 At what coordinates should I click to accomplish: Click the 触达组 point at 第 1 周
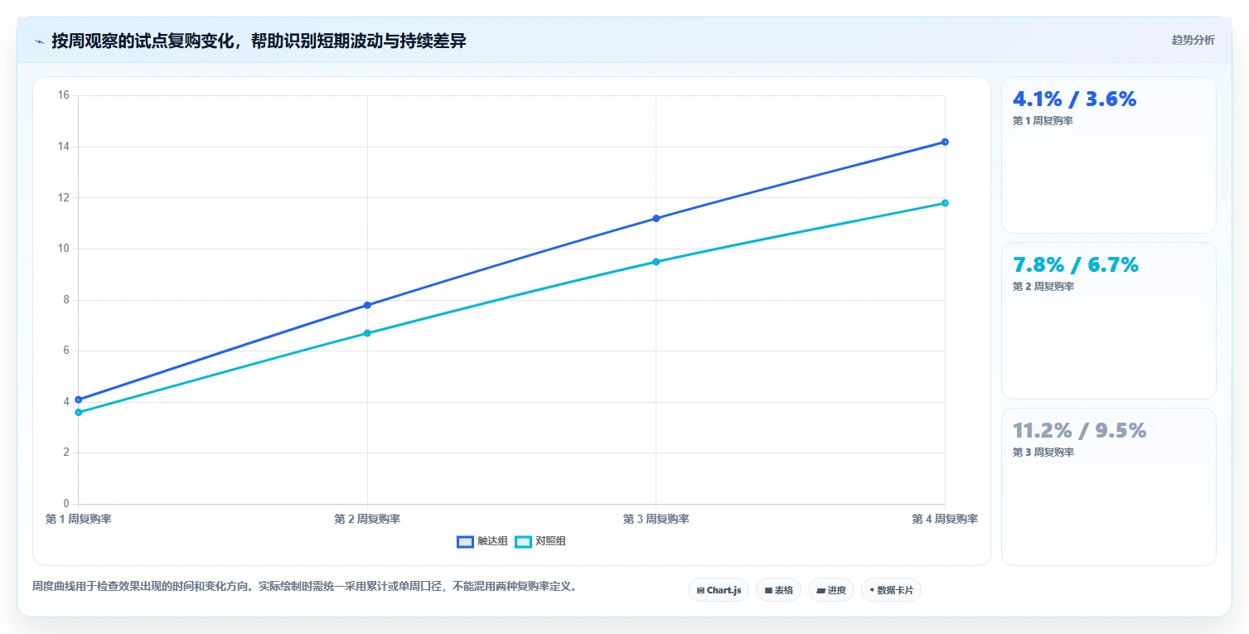pos(78,399)
